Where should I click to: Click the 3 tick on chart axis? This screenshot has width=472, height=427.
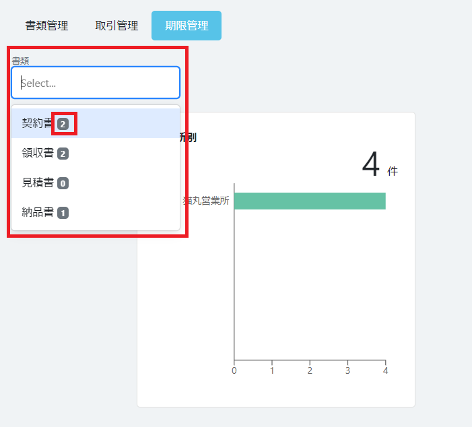[347, 370]
